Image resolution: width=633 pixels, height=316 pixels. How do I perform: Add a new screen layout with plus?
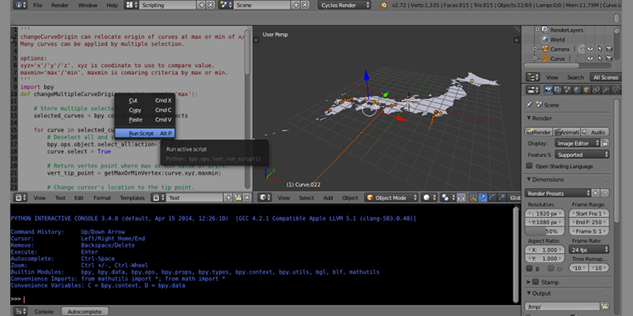tap(203, 6)
